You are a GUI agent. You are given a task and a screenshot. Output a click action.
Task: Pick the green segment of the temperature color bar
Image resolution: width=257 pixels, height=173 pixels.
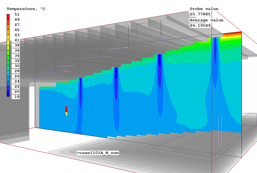(8, 58)
